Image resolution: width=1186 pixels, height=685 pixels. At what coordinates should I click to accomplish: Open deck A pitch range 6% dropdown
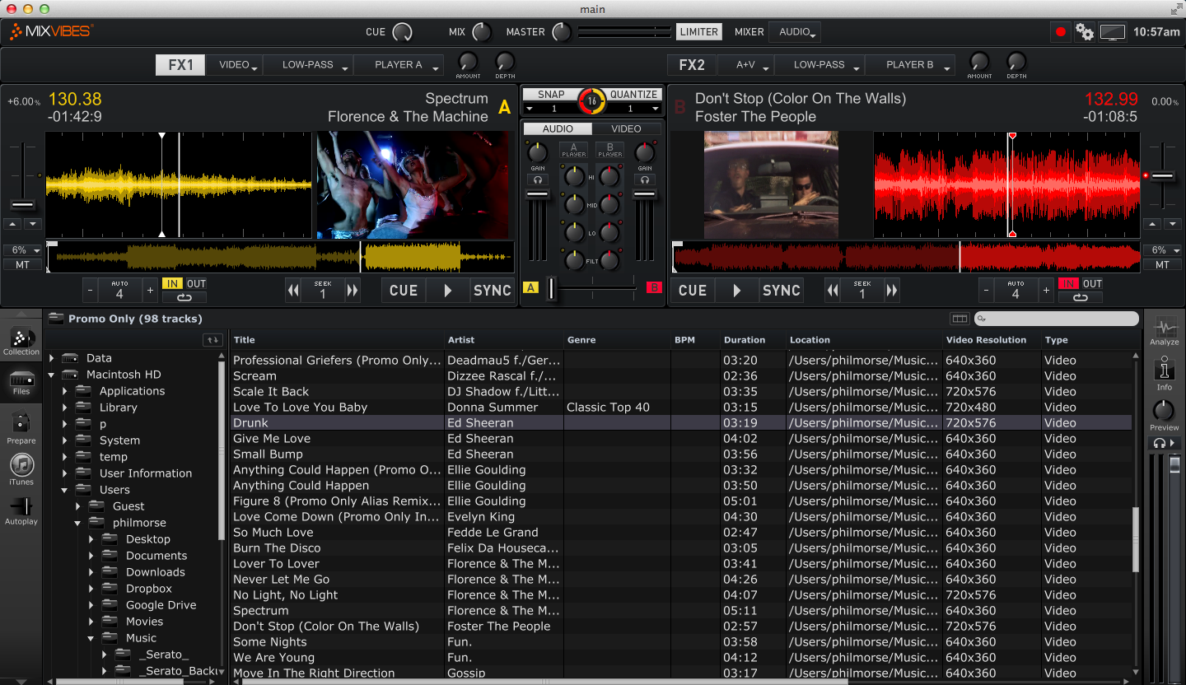pyautogui.click(x=22, y=250)
